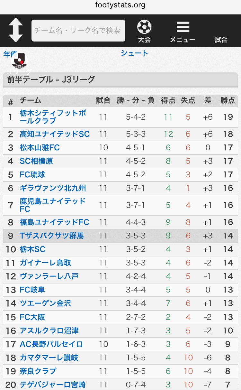241x390 pixels.
Task: Open the soccer ball 大会 icon
Action: [144, 31]
